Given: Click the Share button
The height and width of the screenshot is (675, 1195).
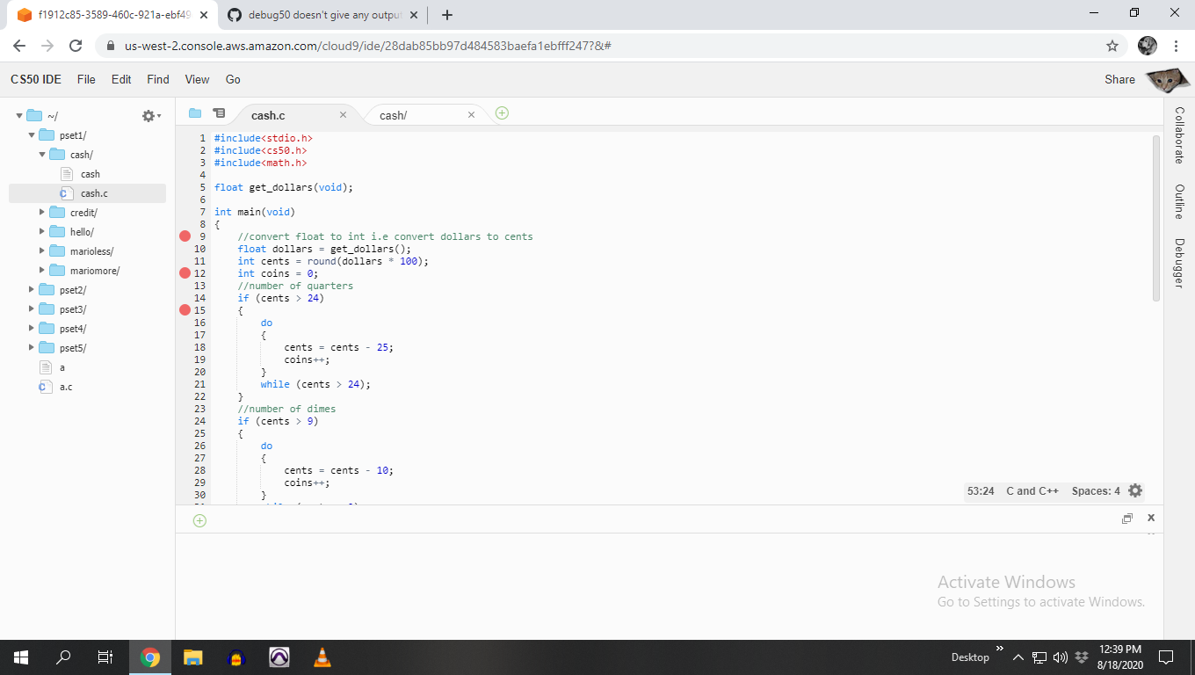Looking at the screenshot, I should (1119, 79).
